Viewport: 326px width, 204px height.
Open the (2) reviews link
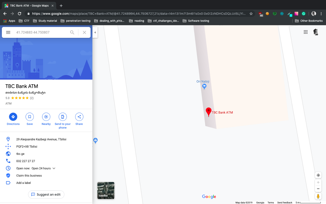tap(32, 98)
